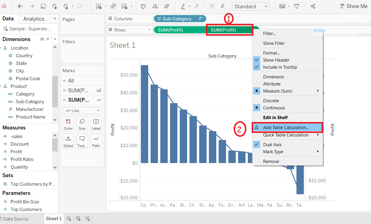Select Add Table Calculation... menu item
Image resolution: width=371 pixels, height=224 pixels.
click(288, 128)
